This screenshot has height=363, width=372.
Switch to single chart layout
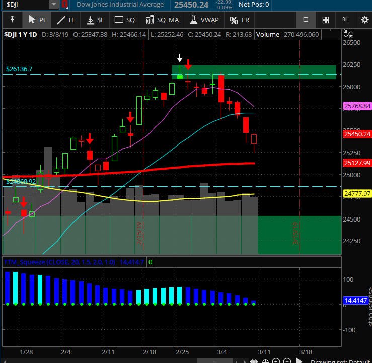306,20
